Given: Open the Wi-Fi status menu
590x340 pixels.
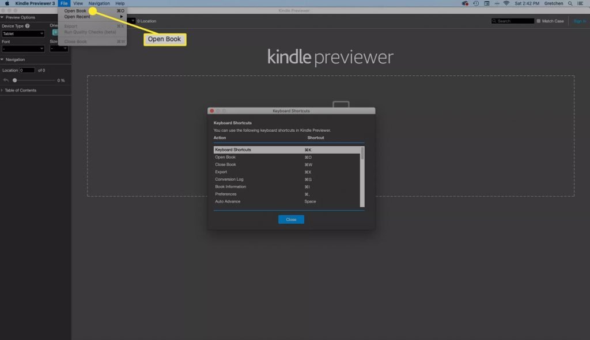Looking at the screenshot, I should (506, 3).
